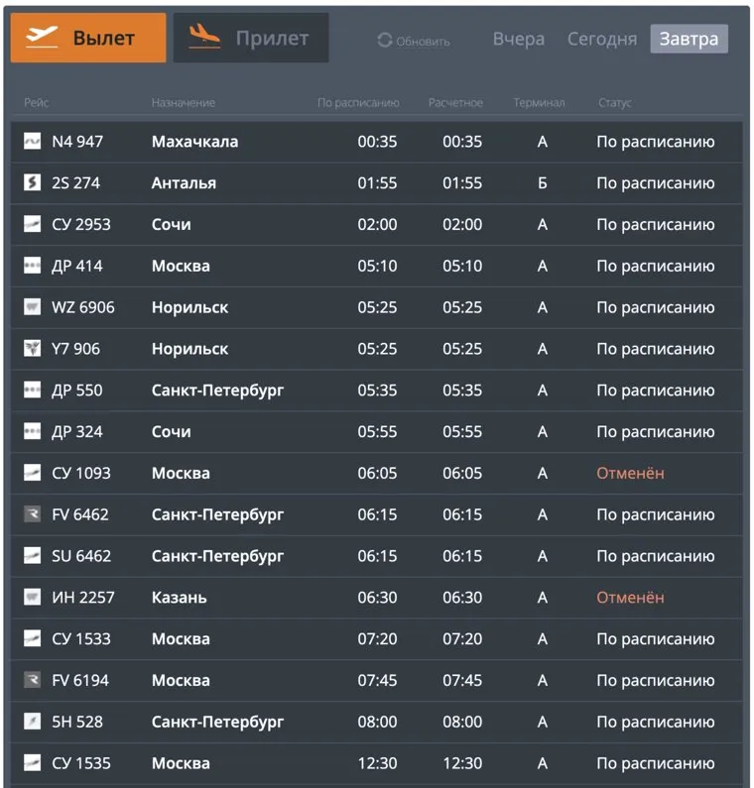The image size is (754, 788).
Task: Click the airline logo beside ДР 414
Action: (x=32, y=266)
